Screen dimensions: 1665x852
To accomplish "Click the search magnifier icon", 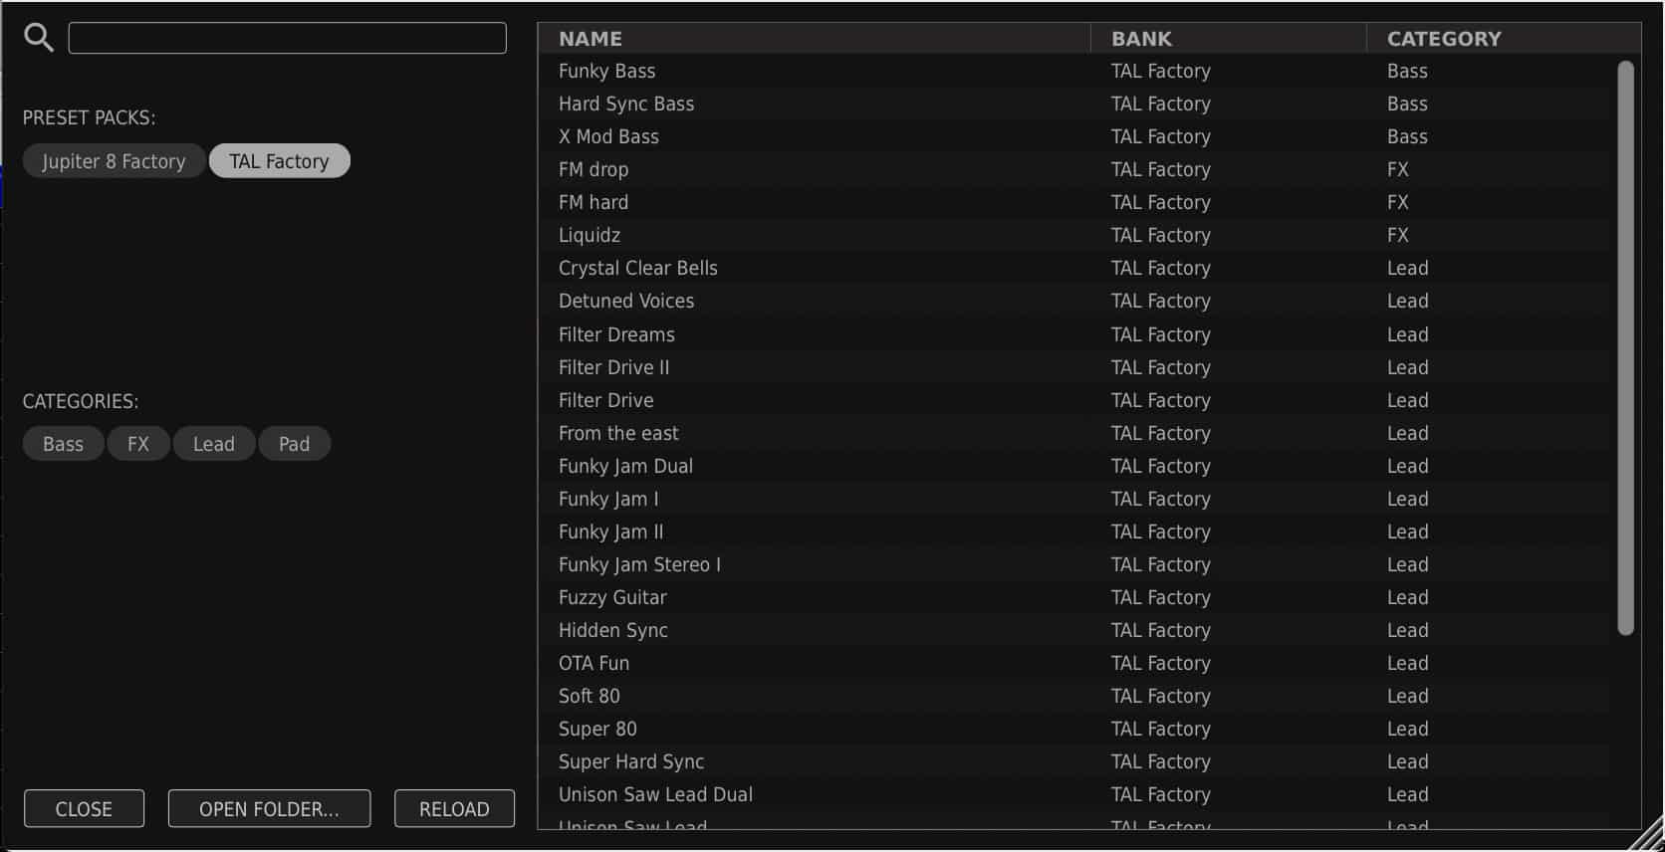I will 39,38.
